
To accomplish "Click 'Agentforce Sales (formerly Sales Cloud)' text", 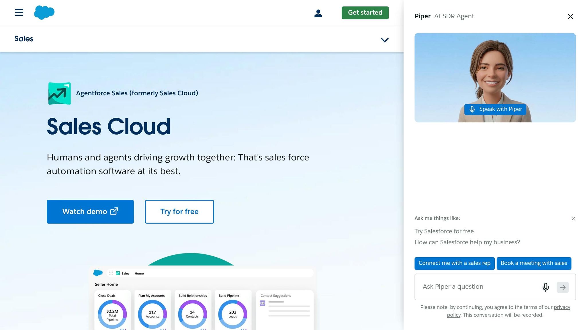I will [x=137, y=93].
